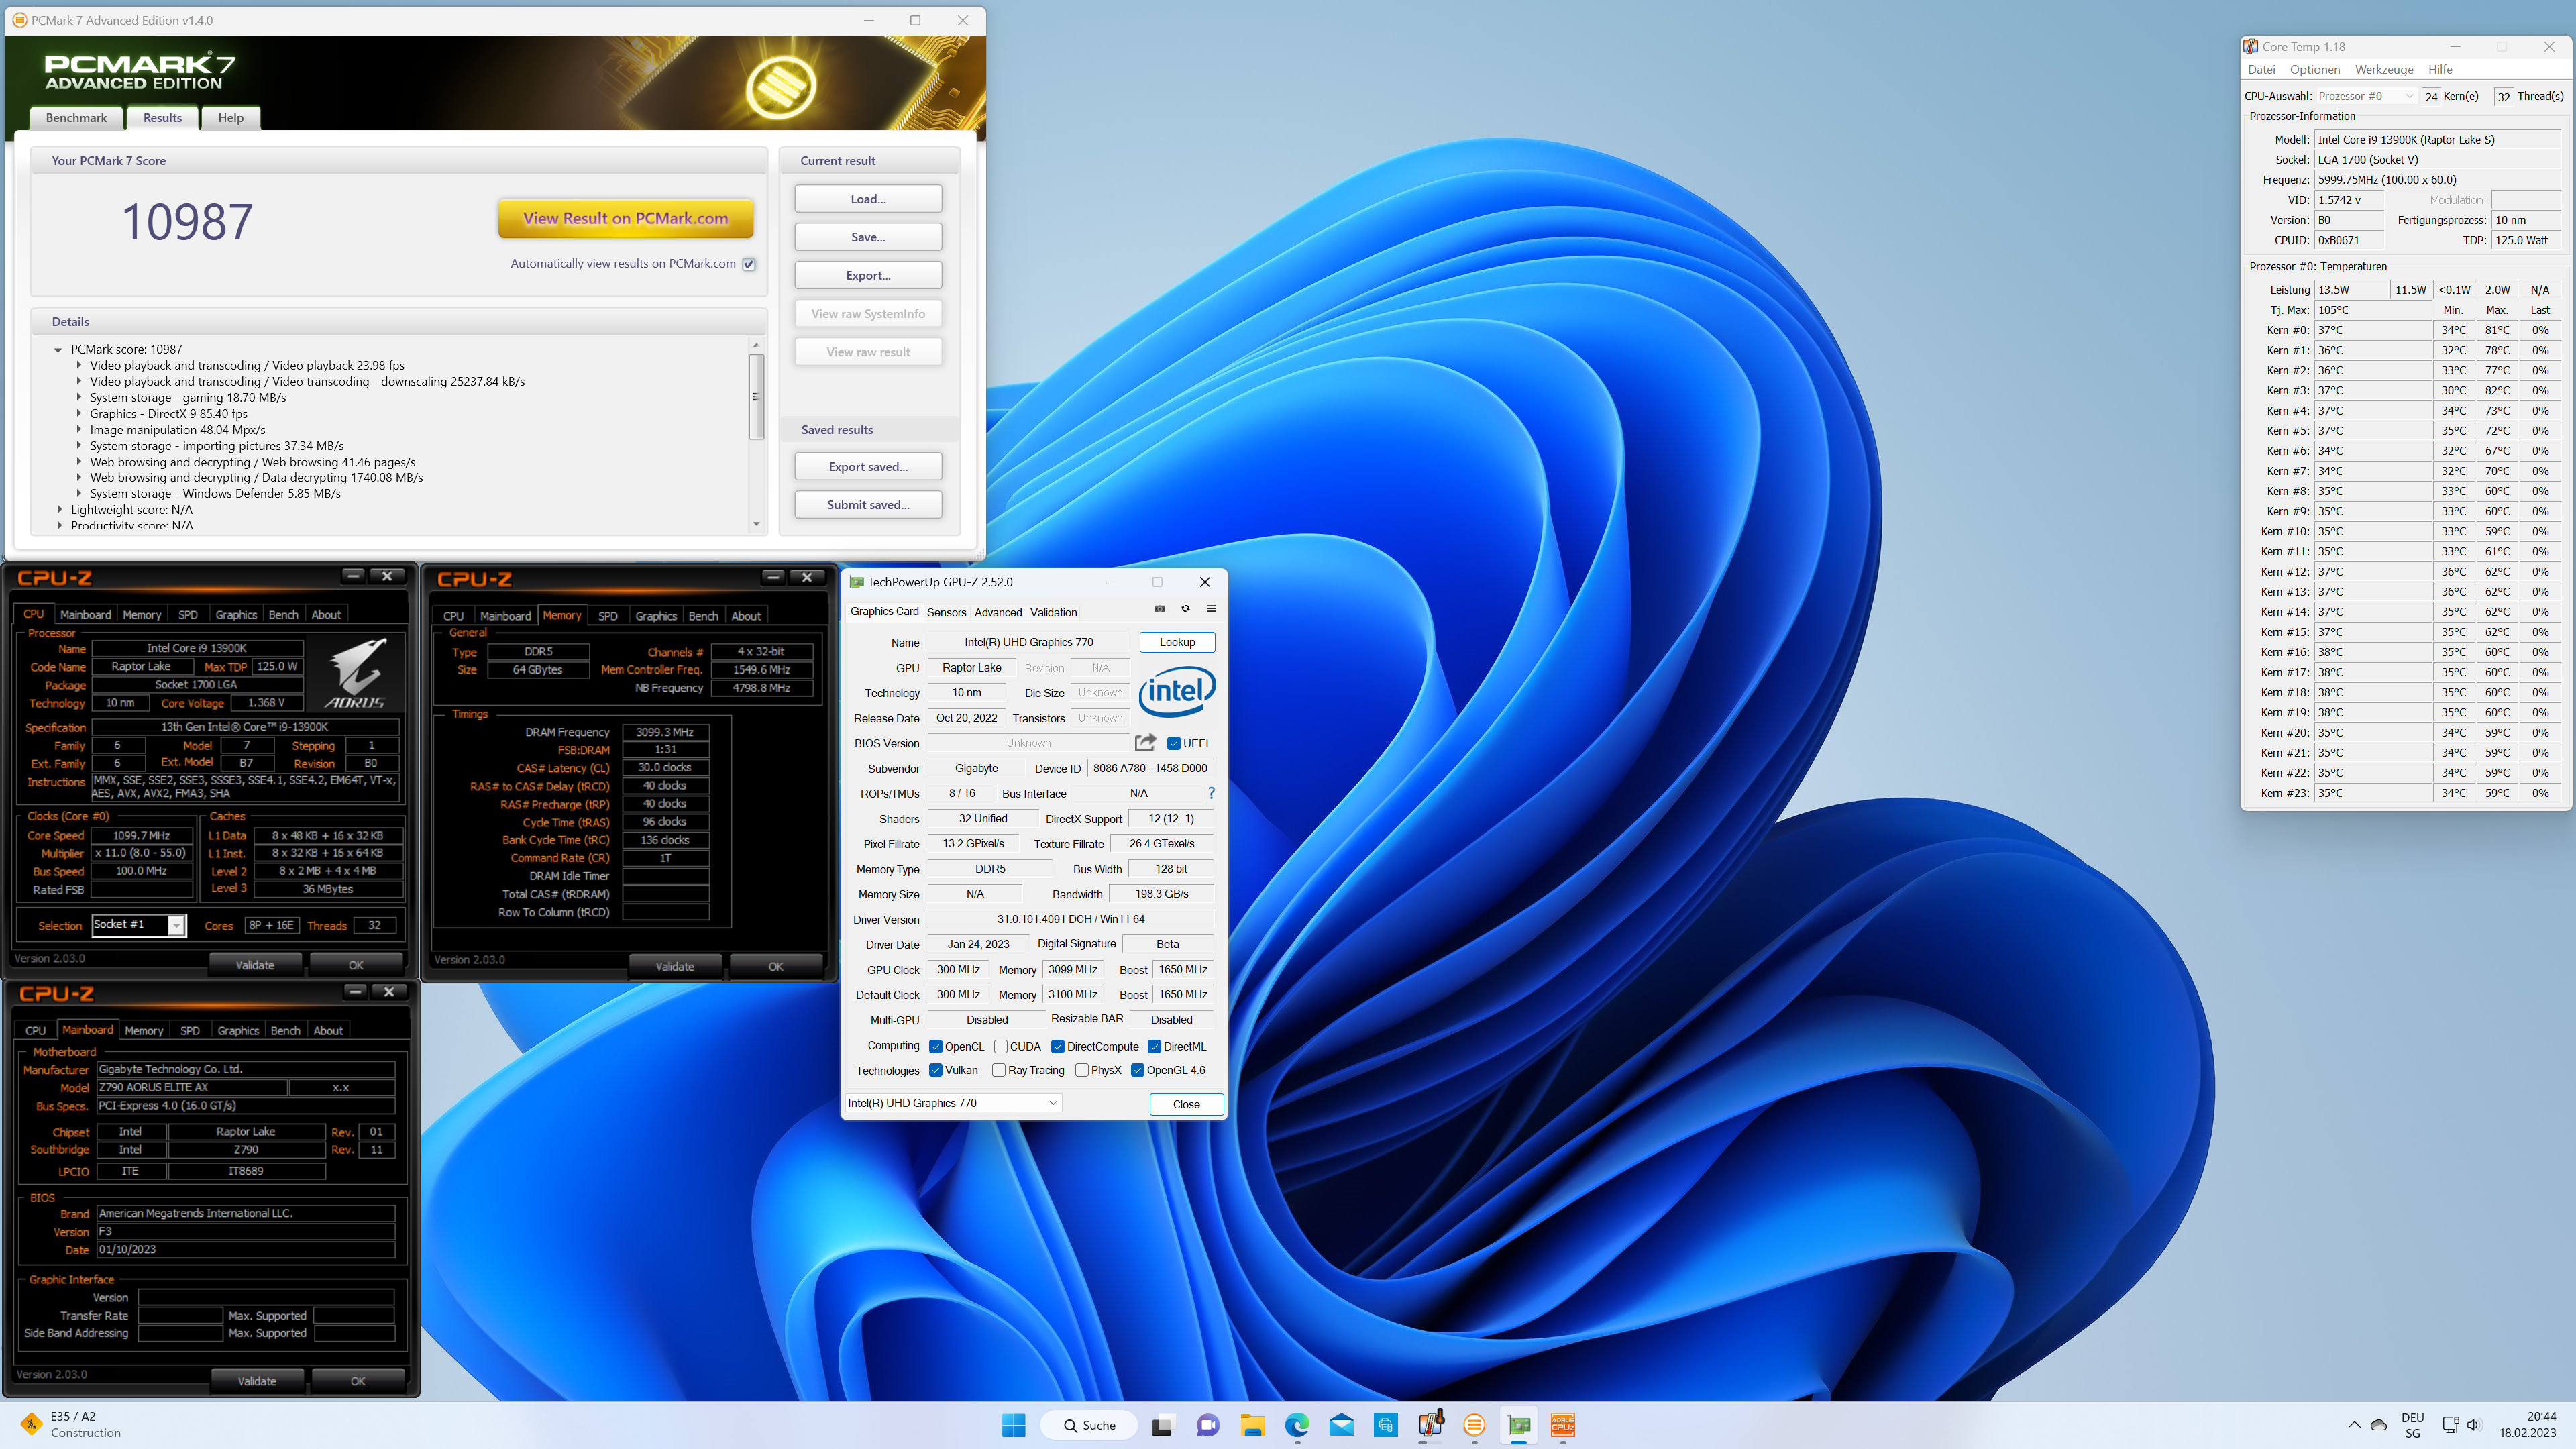Click the GPU-Z Close button
The height and width of the screenshot is (1449, 2576).
(1186, 1104)
